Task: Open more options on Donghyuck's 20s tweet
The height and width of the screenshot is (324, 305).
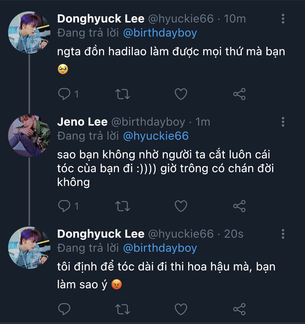Action: pos(283,234)
